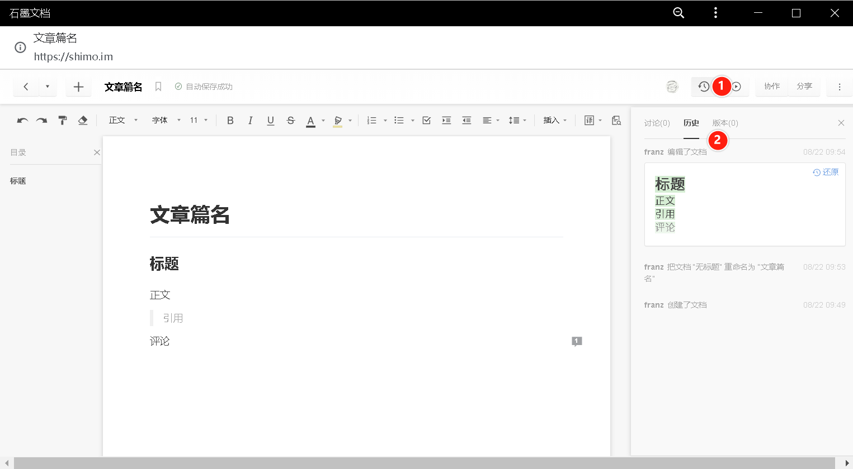The height and width of the screenshot is (469, 853).
Task: Start presentation mode play icon
Action: (x=737, y=87)
